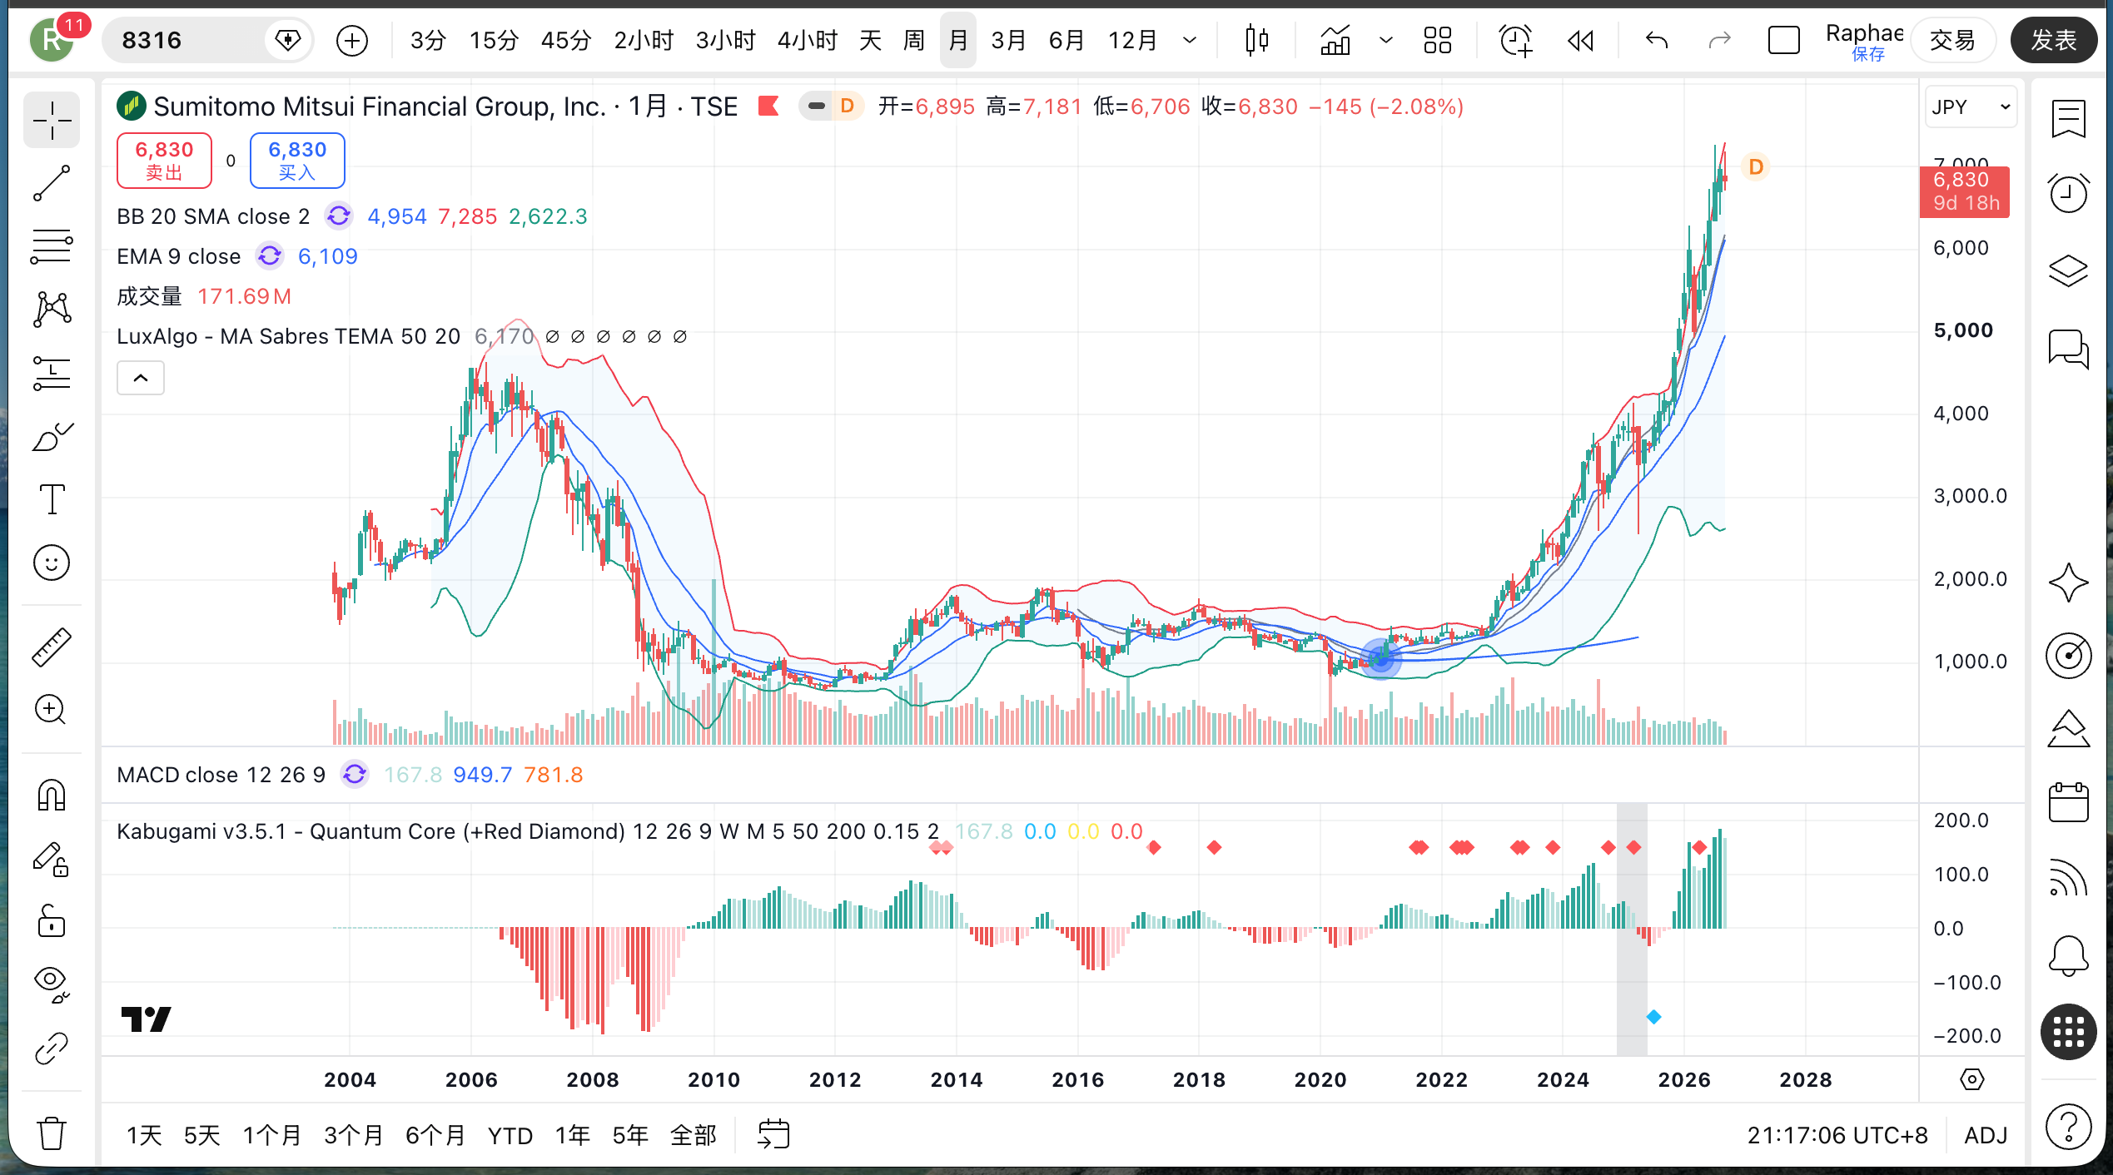Image resolution: width=2113 pixels, height=1175 pixels.
Task: Collapse the indicator legend chevron
Action: [x=141, y=379]
